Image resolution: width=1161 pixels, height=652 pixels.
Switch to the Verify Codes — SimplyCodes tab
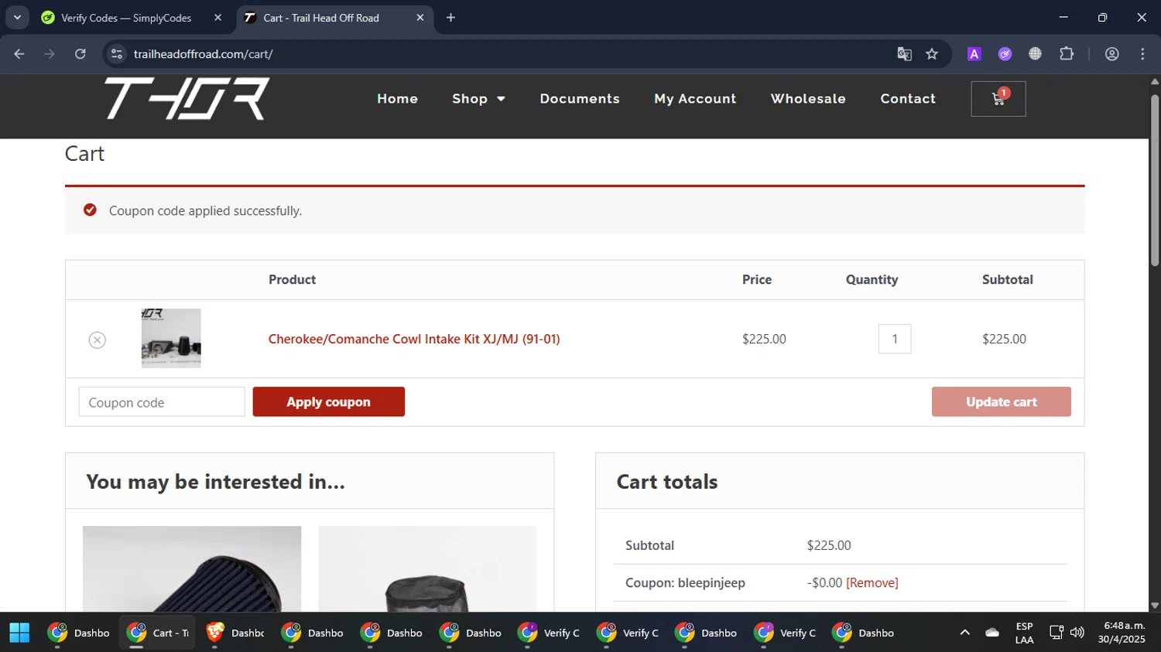132,18
